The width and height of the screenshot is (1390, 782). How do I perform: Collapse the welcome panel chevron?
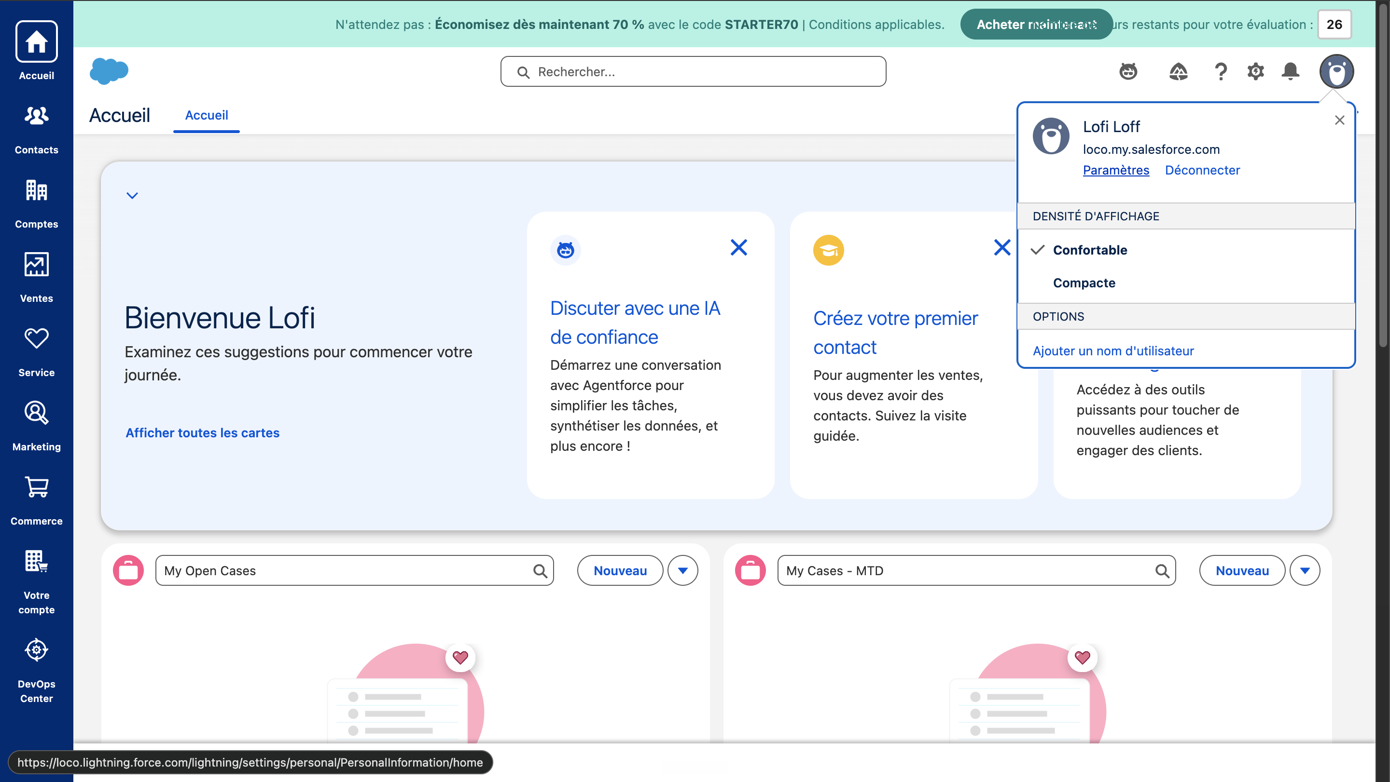click(132, 195)
